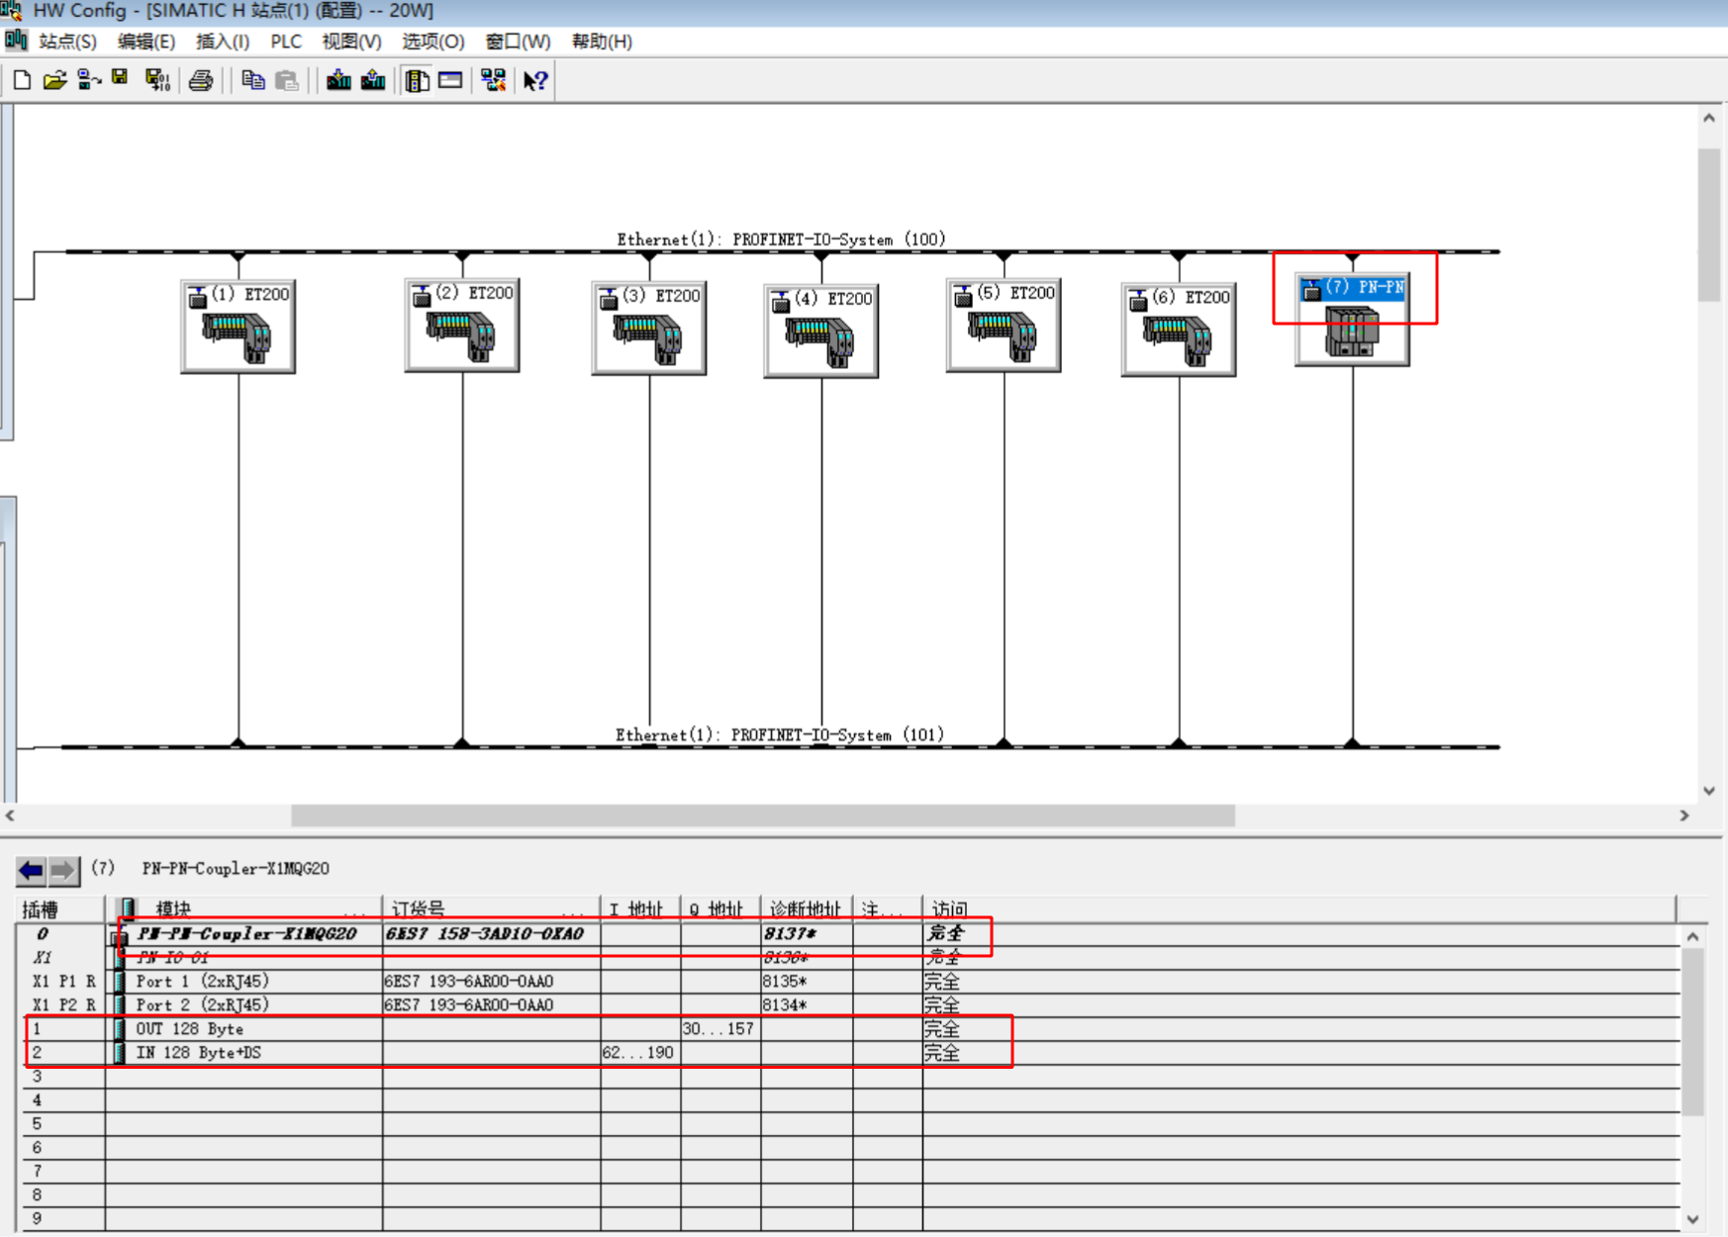Open the 视图(V) menu
The width and height of the screenshot is (1728, 1237).
[351, 42]
